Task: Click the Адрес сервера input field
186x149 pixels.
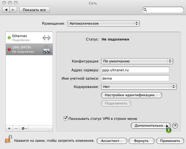Action: pyautogui.click(x=135, y=70)
